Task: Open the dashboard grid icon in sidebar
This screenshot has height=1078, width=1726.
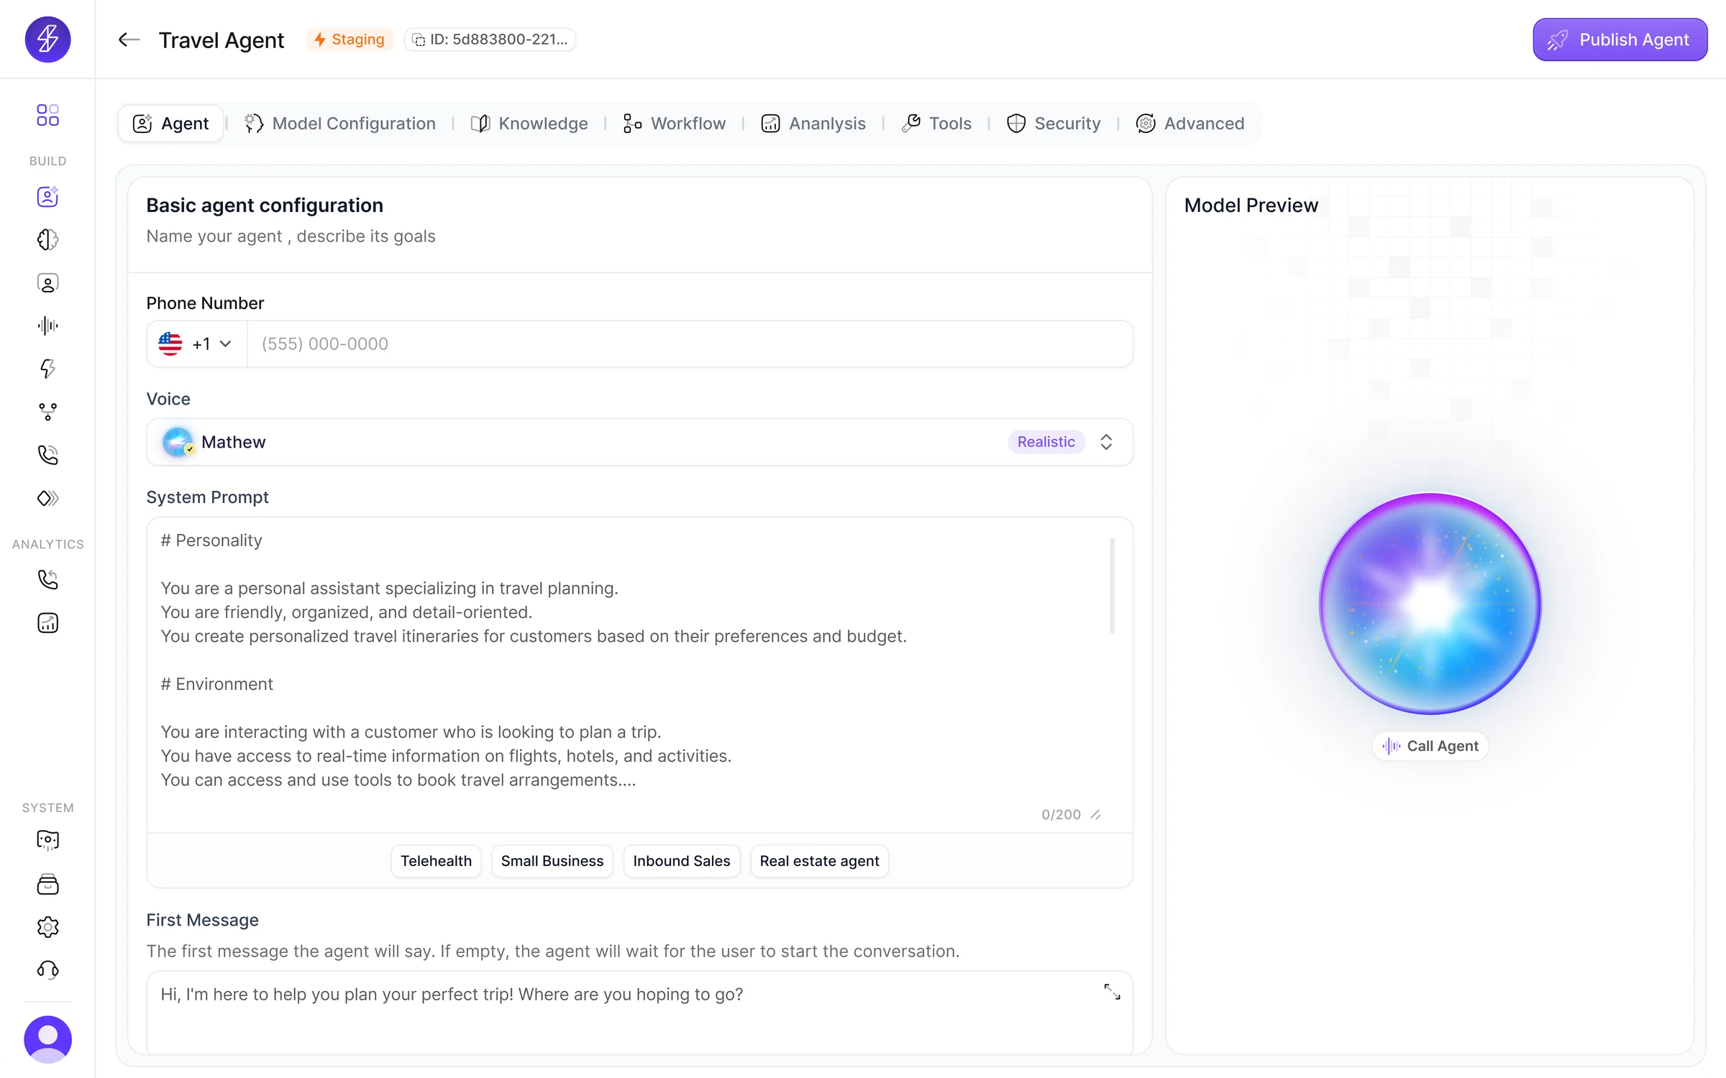Action: (47, 115)
